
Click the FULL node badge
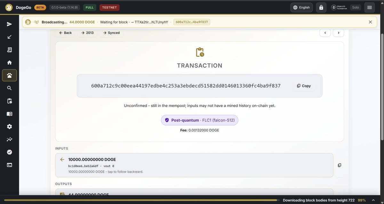90,7
